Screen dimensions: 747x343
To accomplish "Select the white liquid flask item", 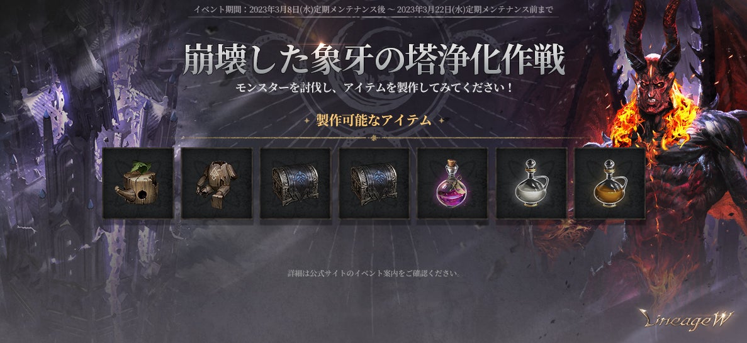I will pyautogui.click(x=531, y=183).
